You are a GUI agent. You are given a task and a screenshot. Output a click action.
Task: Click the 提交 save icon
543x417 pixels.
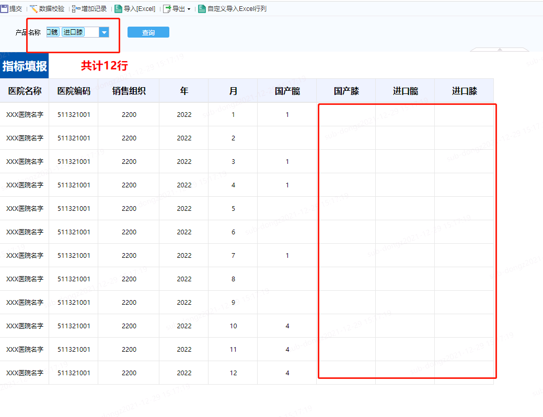4,9
